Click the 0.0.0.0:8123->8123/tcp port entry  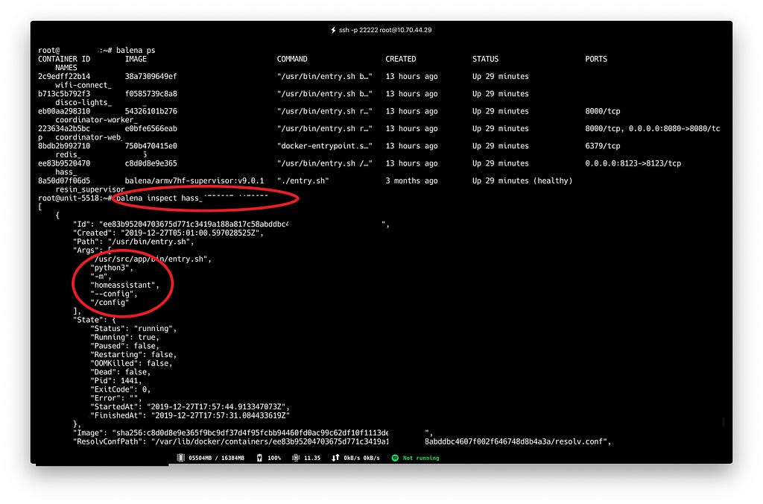pos(633,163)
